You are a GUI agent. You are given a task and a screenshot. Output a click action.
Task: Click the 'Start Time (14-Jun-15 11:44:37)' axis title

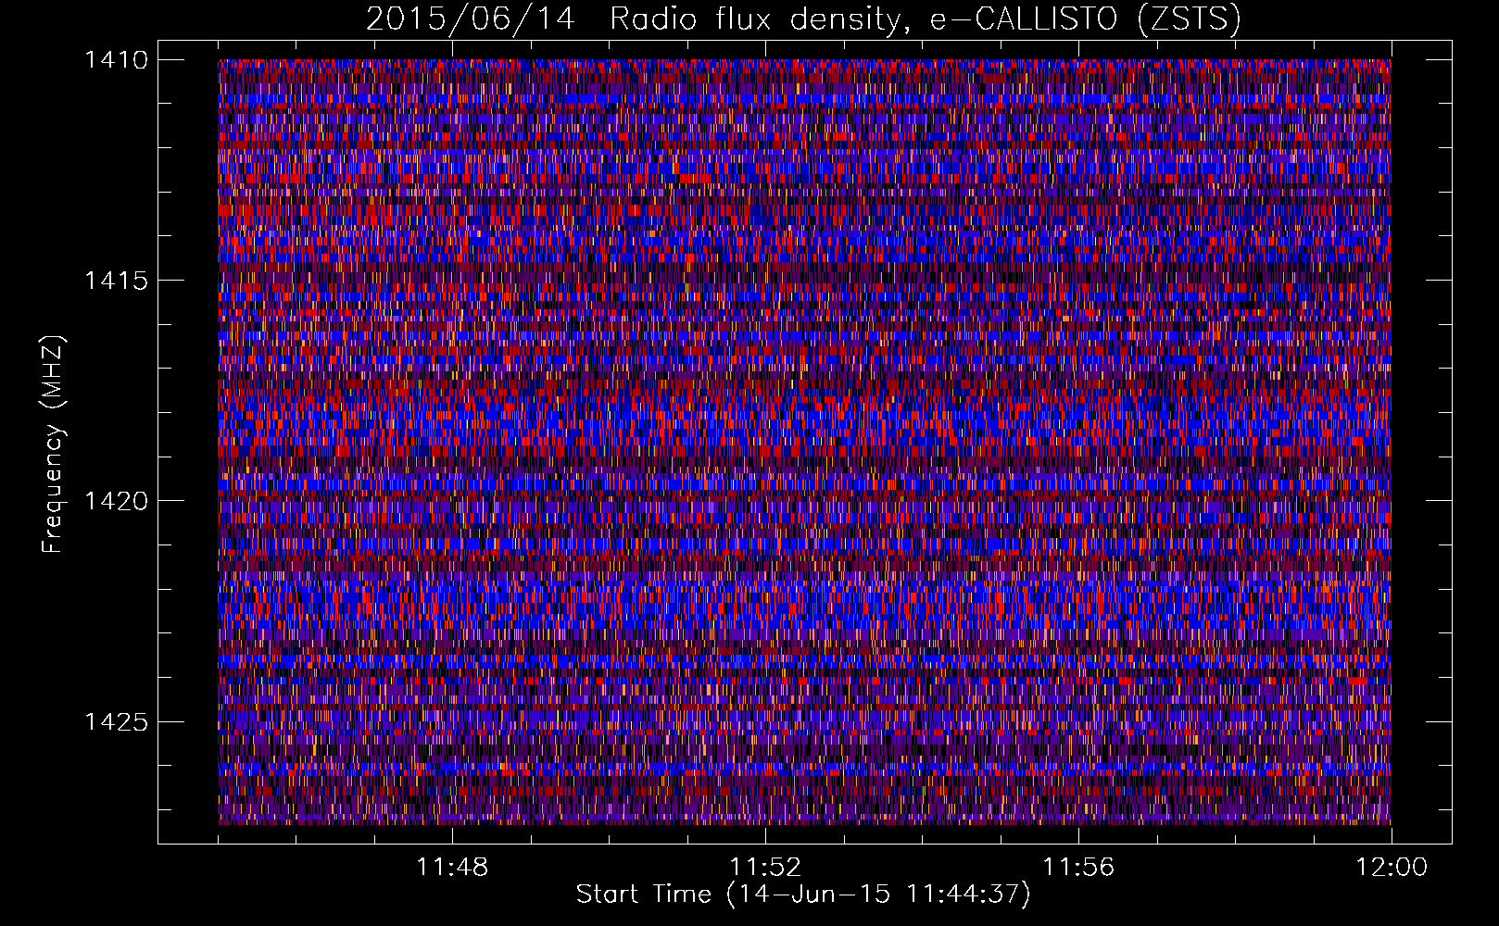click(x=803, y=895)
